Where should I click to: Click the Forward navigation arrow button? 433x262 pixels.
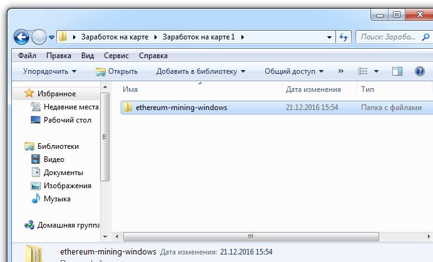pos(39,38)
